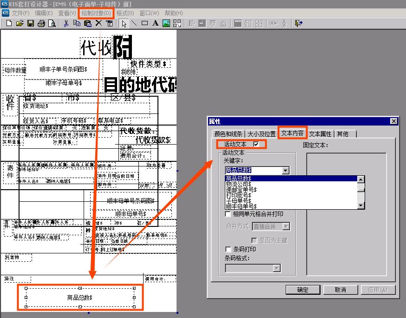Switch to the 文本属性 tab
The height and width of the screenshot is (318, 406).
(x=321, y=133)
